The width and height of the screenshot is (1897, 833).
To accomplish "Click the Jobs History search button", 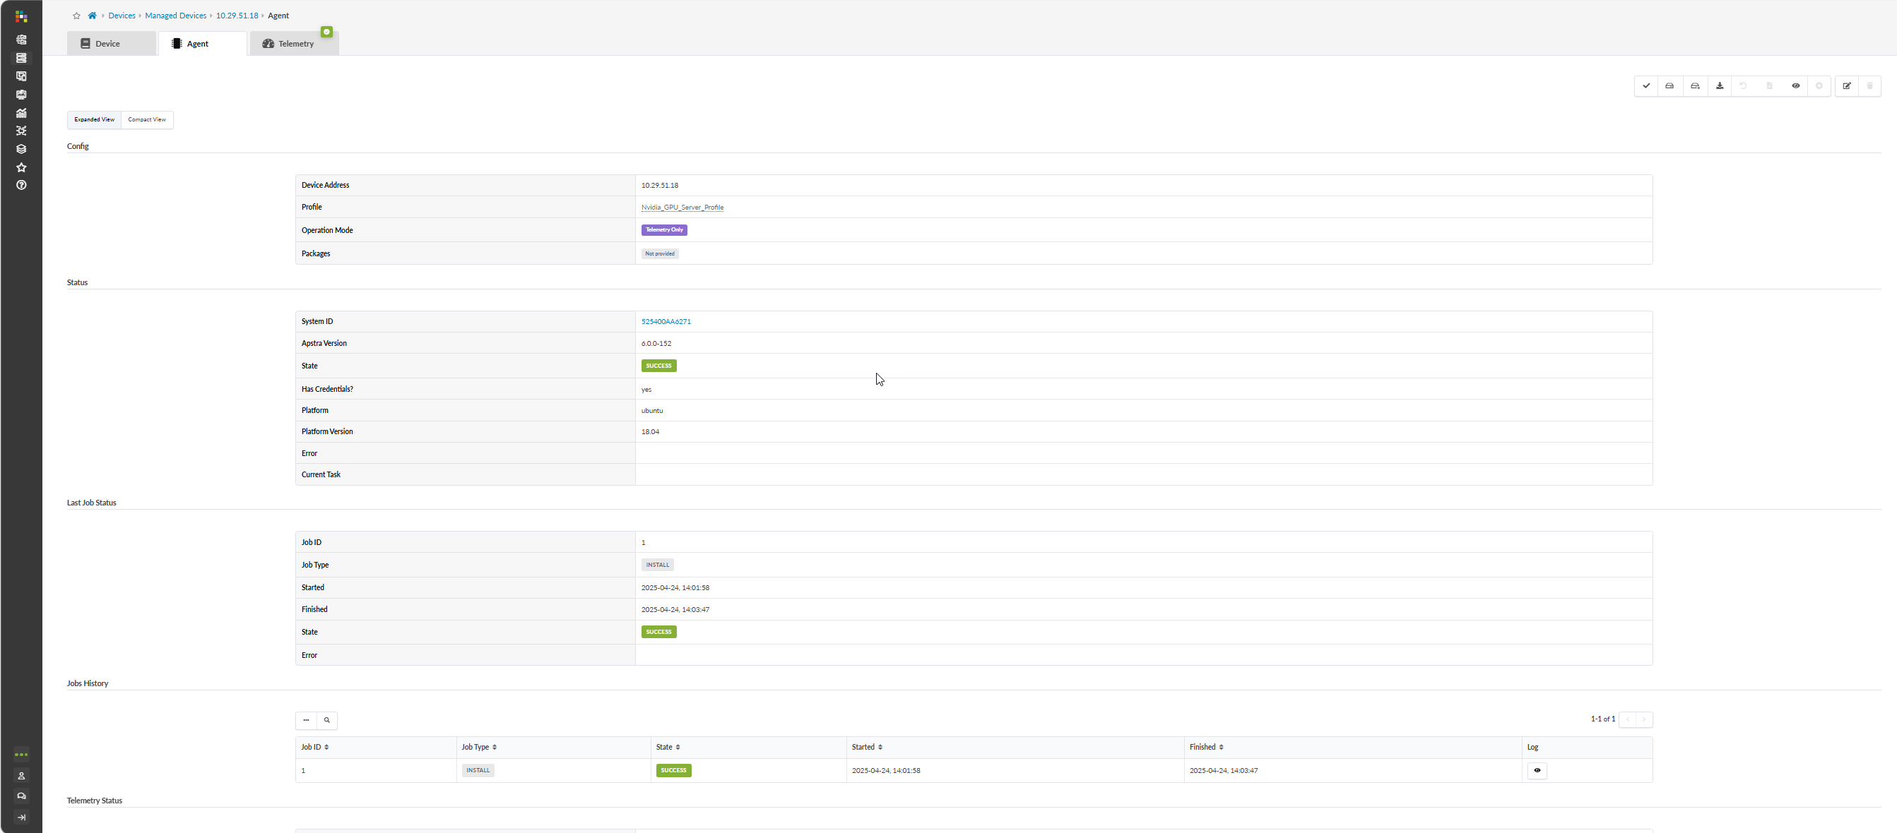I will pos(327,721).
